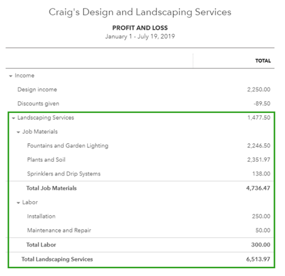Click Total Landscaping Services amount 6,513.97

pyautogui.click(x=258, y=259)
